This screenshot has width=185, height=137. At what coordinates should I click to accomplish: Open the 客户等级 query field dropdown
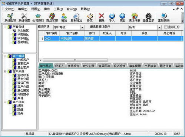pos(82,27)
